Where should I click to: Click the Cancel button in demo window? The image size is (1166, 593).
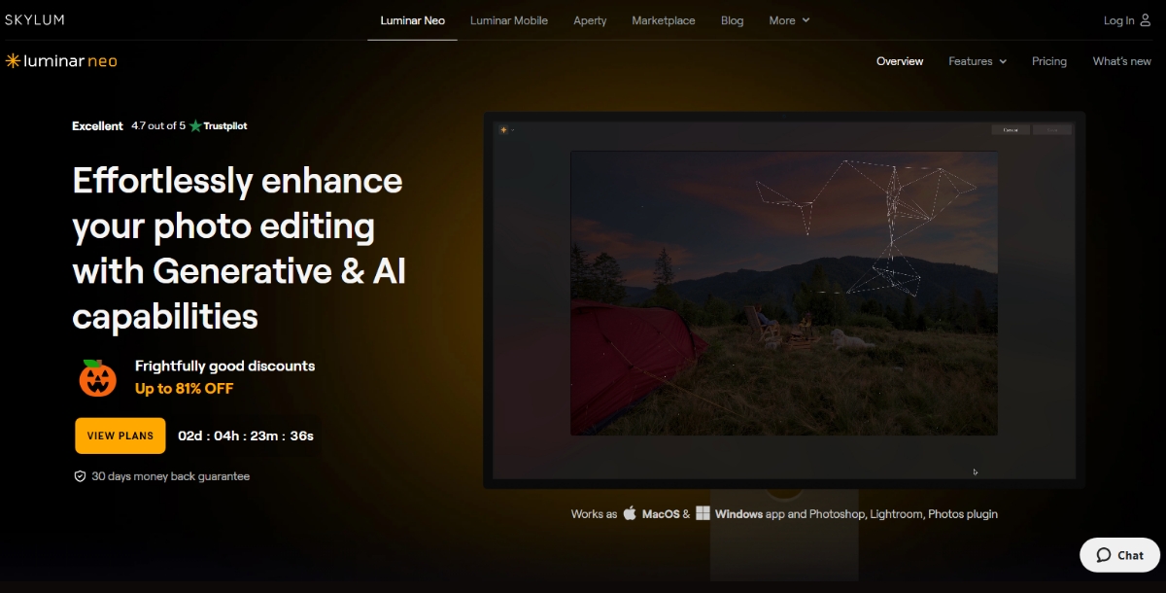1011,129
